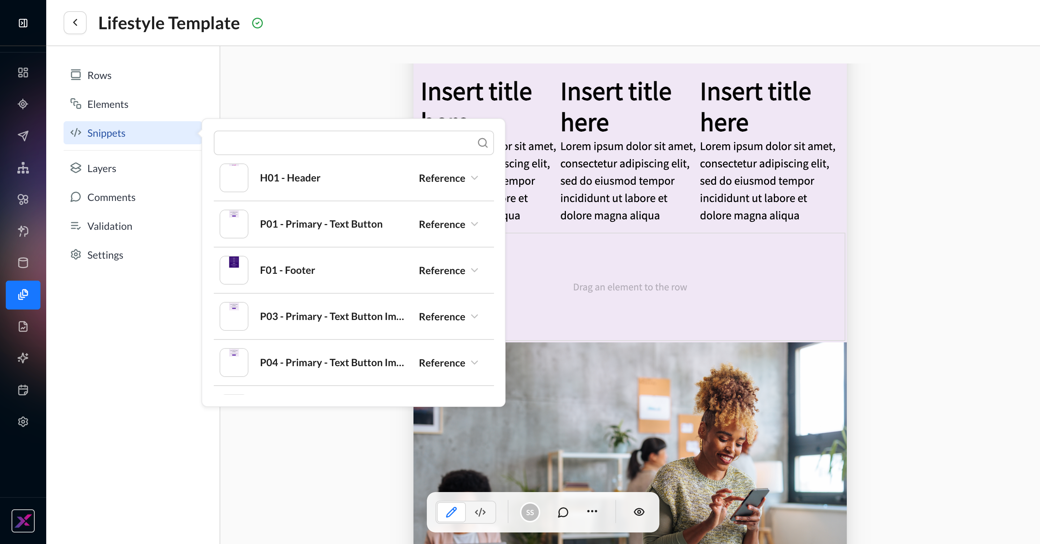
Task: Switch to the pencil edit mode
Action: pos(451,512)
